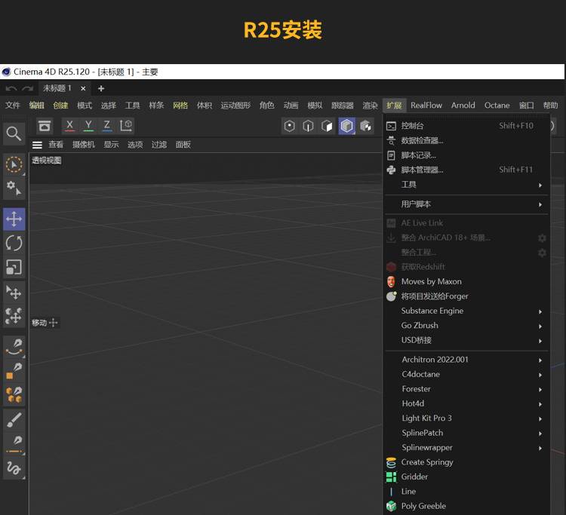Viewport: 566px width, 515px height.
Task: Open 控制台 console entry
Action: [x=466, y=126]
